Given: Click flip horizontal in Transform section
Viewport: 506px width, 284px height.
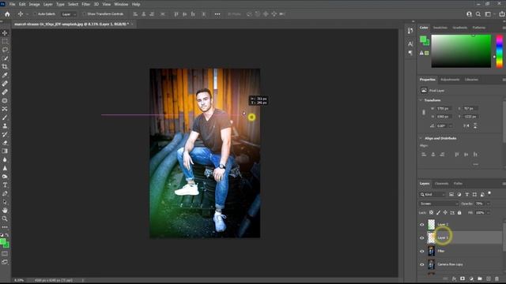Looking at the screenshot, I should (466, 126).
